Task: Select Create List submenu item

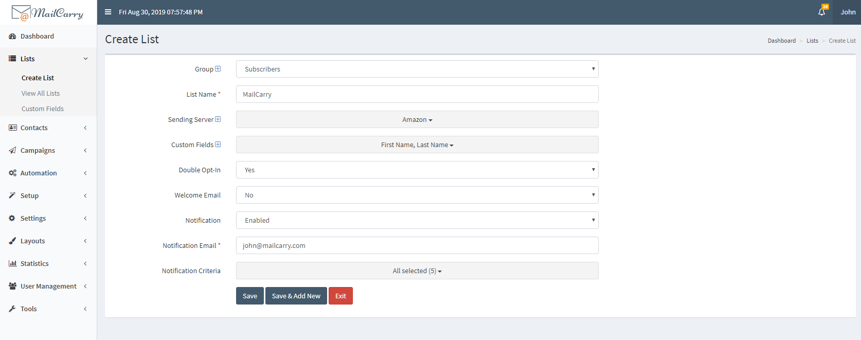Action: pyautogui.click(x=38, y=78)
